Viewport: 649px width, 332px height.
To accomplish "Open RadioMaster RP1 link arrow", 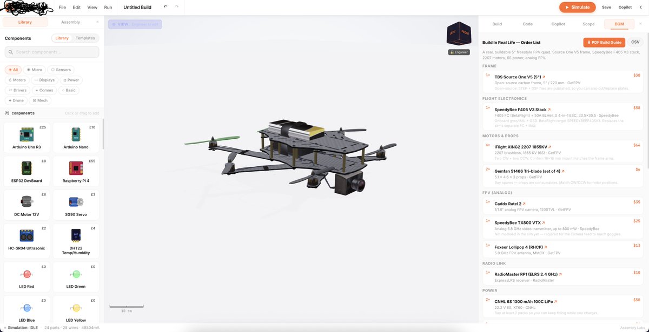I will (x=560, y=274).
